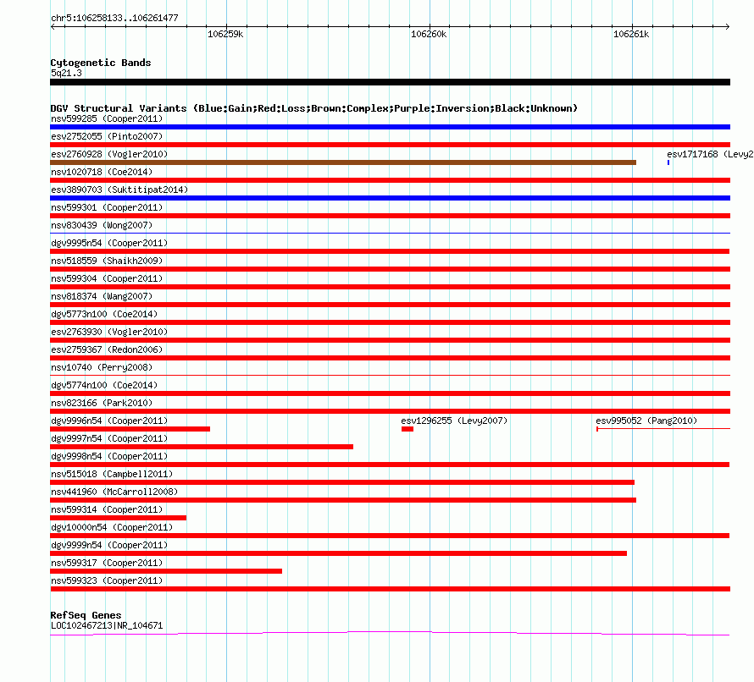
Task: Click the esv2752055 (Pinto2007) label
Action: pos(107,136)
